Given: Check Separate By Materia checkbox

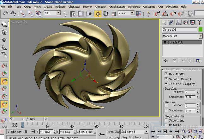Looking at the screenshot, I should 166,124.
